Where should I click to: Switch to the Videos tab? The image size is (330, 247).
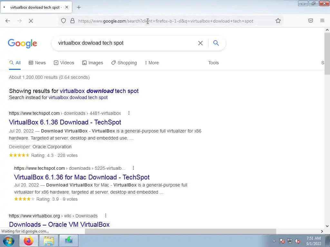(x=64, y=63)
